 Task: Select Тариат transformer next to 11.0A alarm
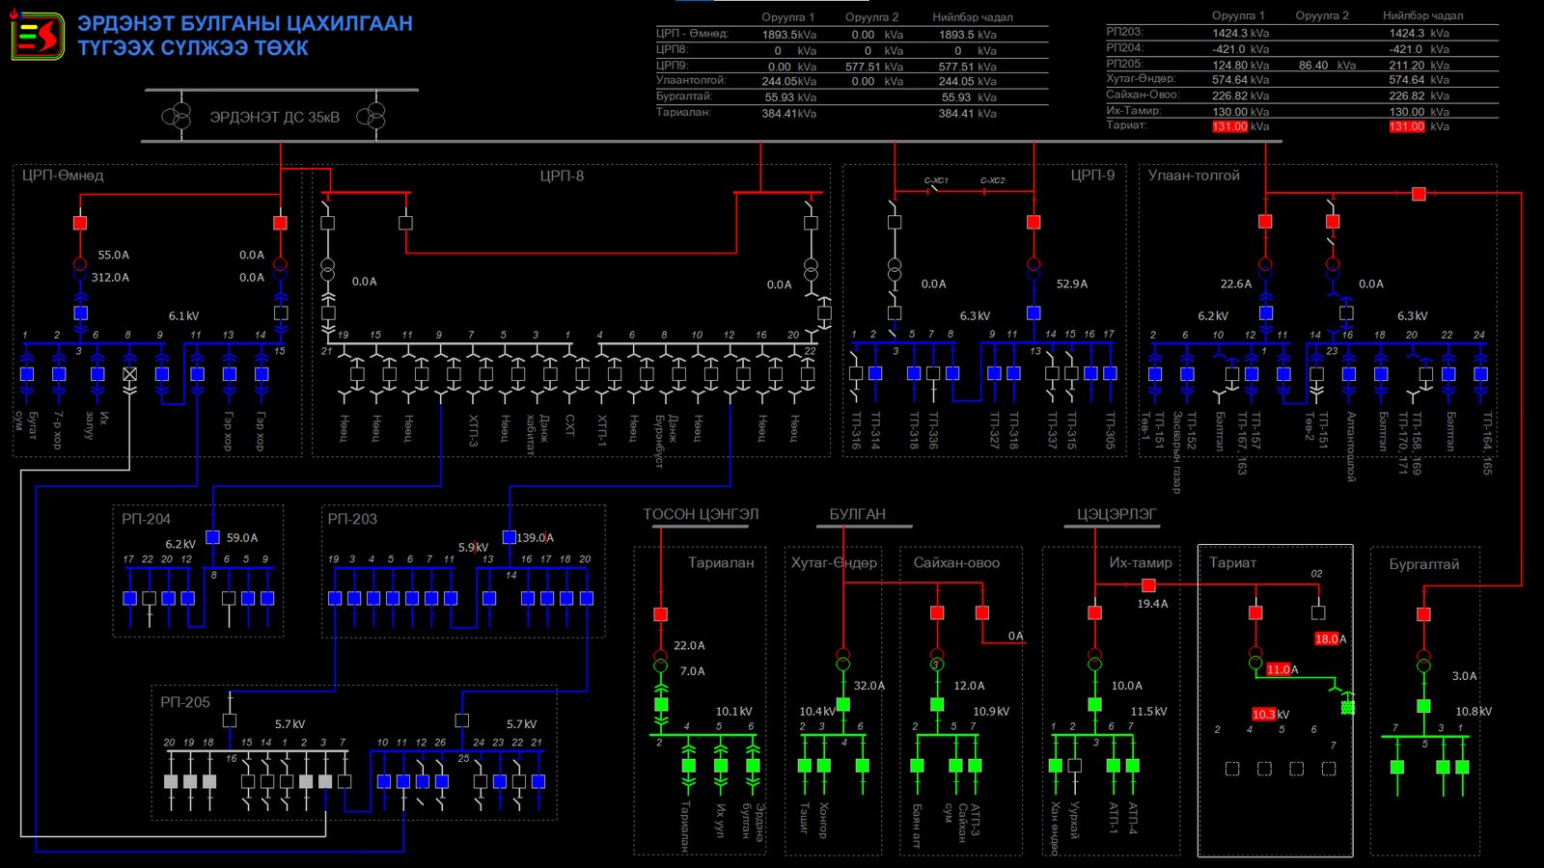coord(1255,659)
